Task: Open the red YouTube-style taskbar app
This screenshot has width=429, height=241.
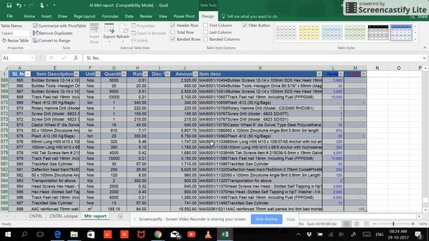Action: 192,234
